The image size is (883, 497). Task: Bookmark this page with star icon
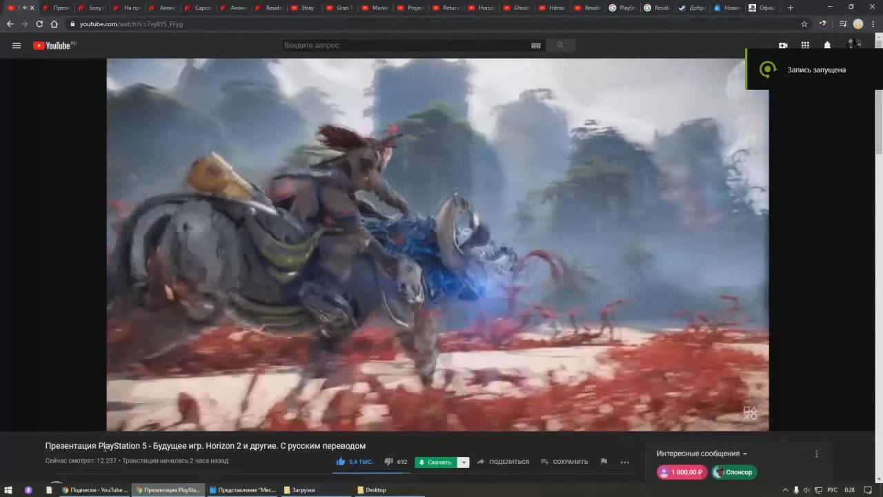click(x=804, y=24)
